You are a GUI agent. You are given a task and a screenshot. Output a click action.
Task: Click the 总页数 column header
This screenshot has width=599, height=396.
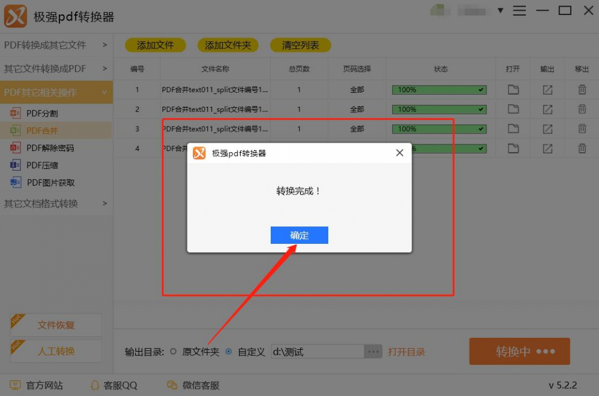pos(299,69)
